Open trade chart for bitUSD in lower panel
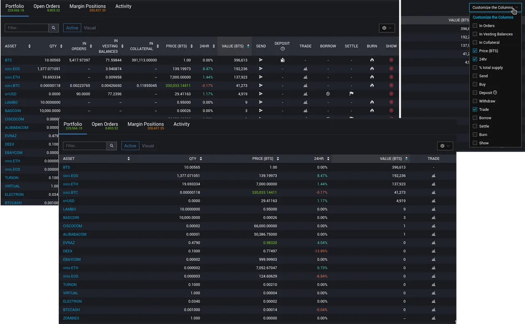The height and width of the screenshot is (324, 525). click(x=434, y=201)
